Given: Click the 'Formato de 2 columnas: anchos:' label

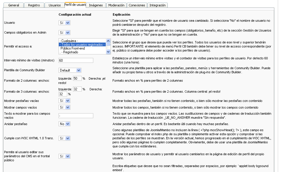Looking at the screenshot, I should [x=27, y=80].
